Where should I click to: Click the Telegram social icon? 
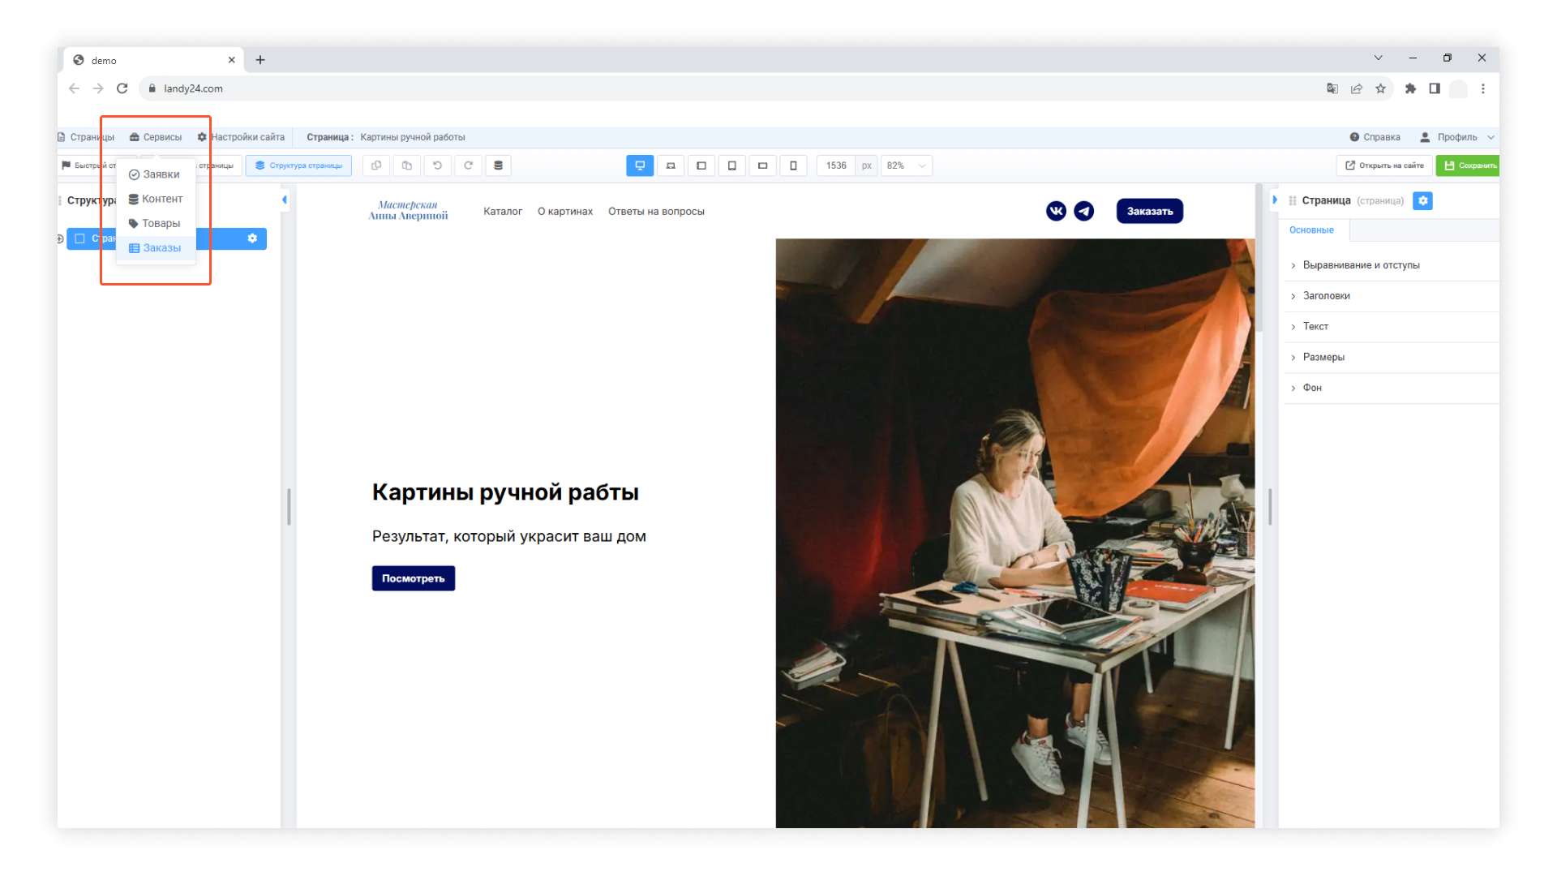coord(1084,211)
